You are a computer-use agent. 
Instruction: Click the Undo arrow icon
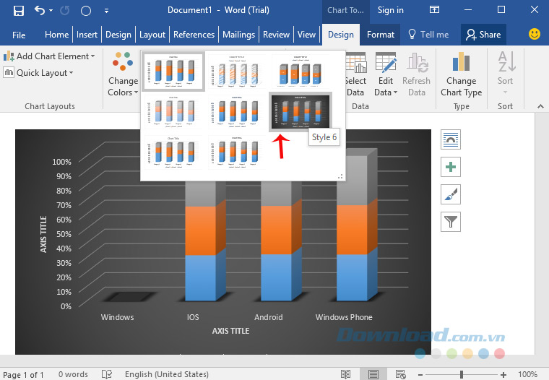[40, 10]
